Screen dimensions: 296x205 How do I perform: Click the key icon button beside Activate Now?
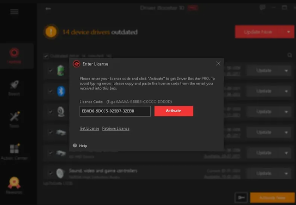coord(241,198)
